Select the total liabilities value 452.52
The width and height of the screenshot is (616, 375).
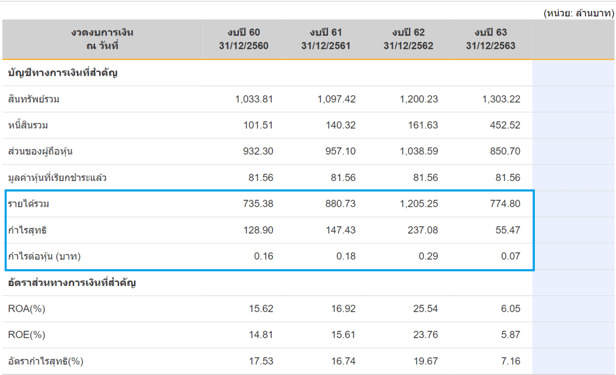505,126
